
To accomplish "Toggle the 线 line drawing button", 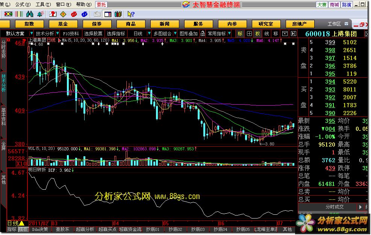I will click(267, 33).
